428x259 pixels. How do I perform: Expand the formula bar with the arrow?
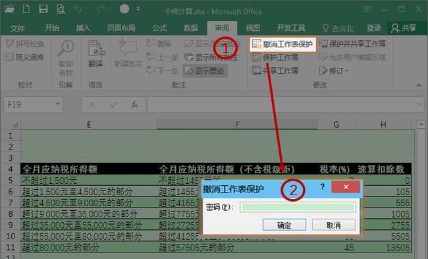[x=419, y=104]
